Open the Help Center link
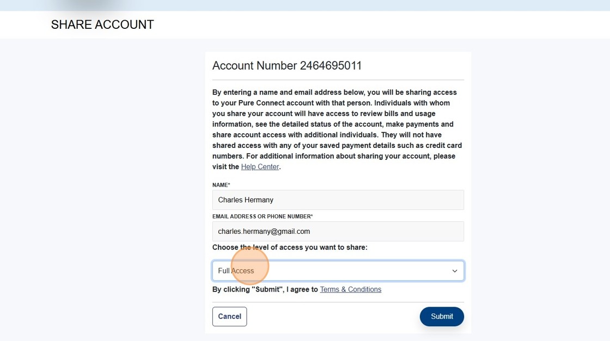 [x=260, y=166]
